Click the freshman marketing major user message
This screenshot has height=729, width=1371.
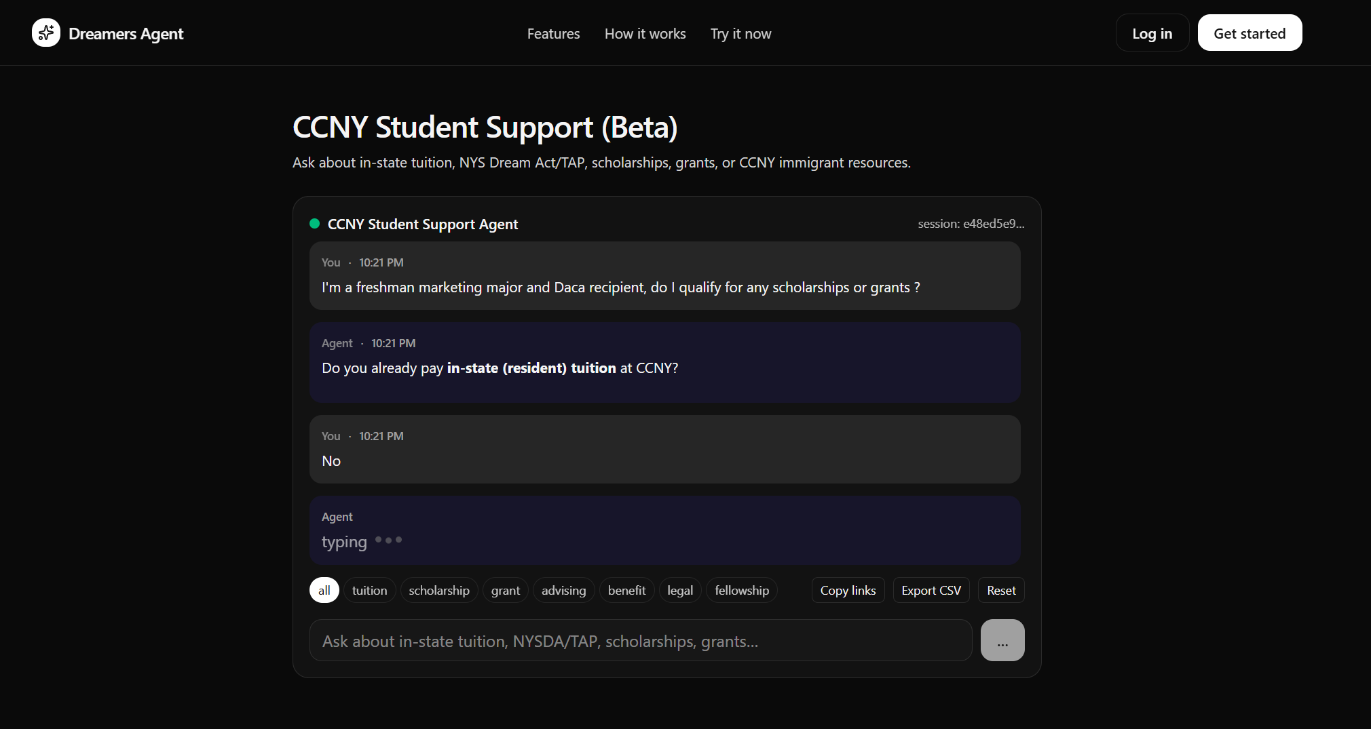665,276
